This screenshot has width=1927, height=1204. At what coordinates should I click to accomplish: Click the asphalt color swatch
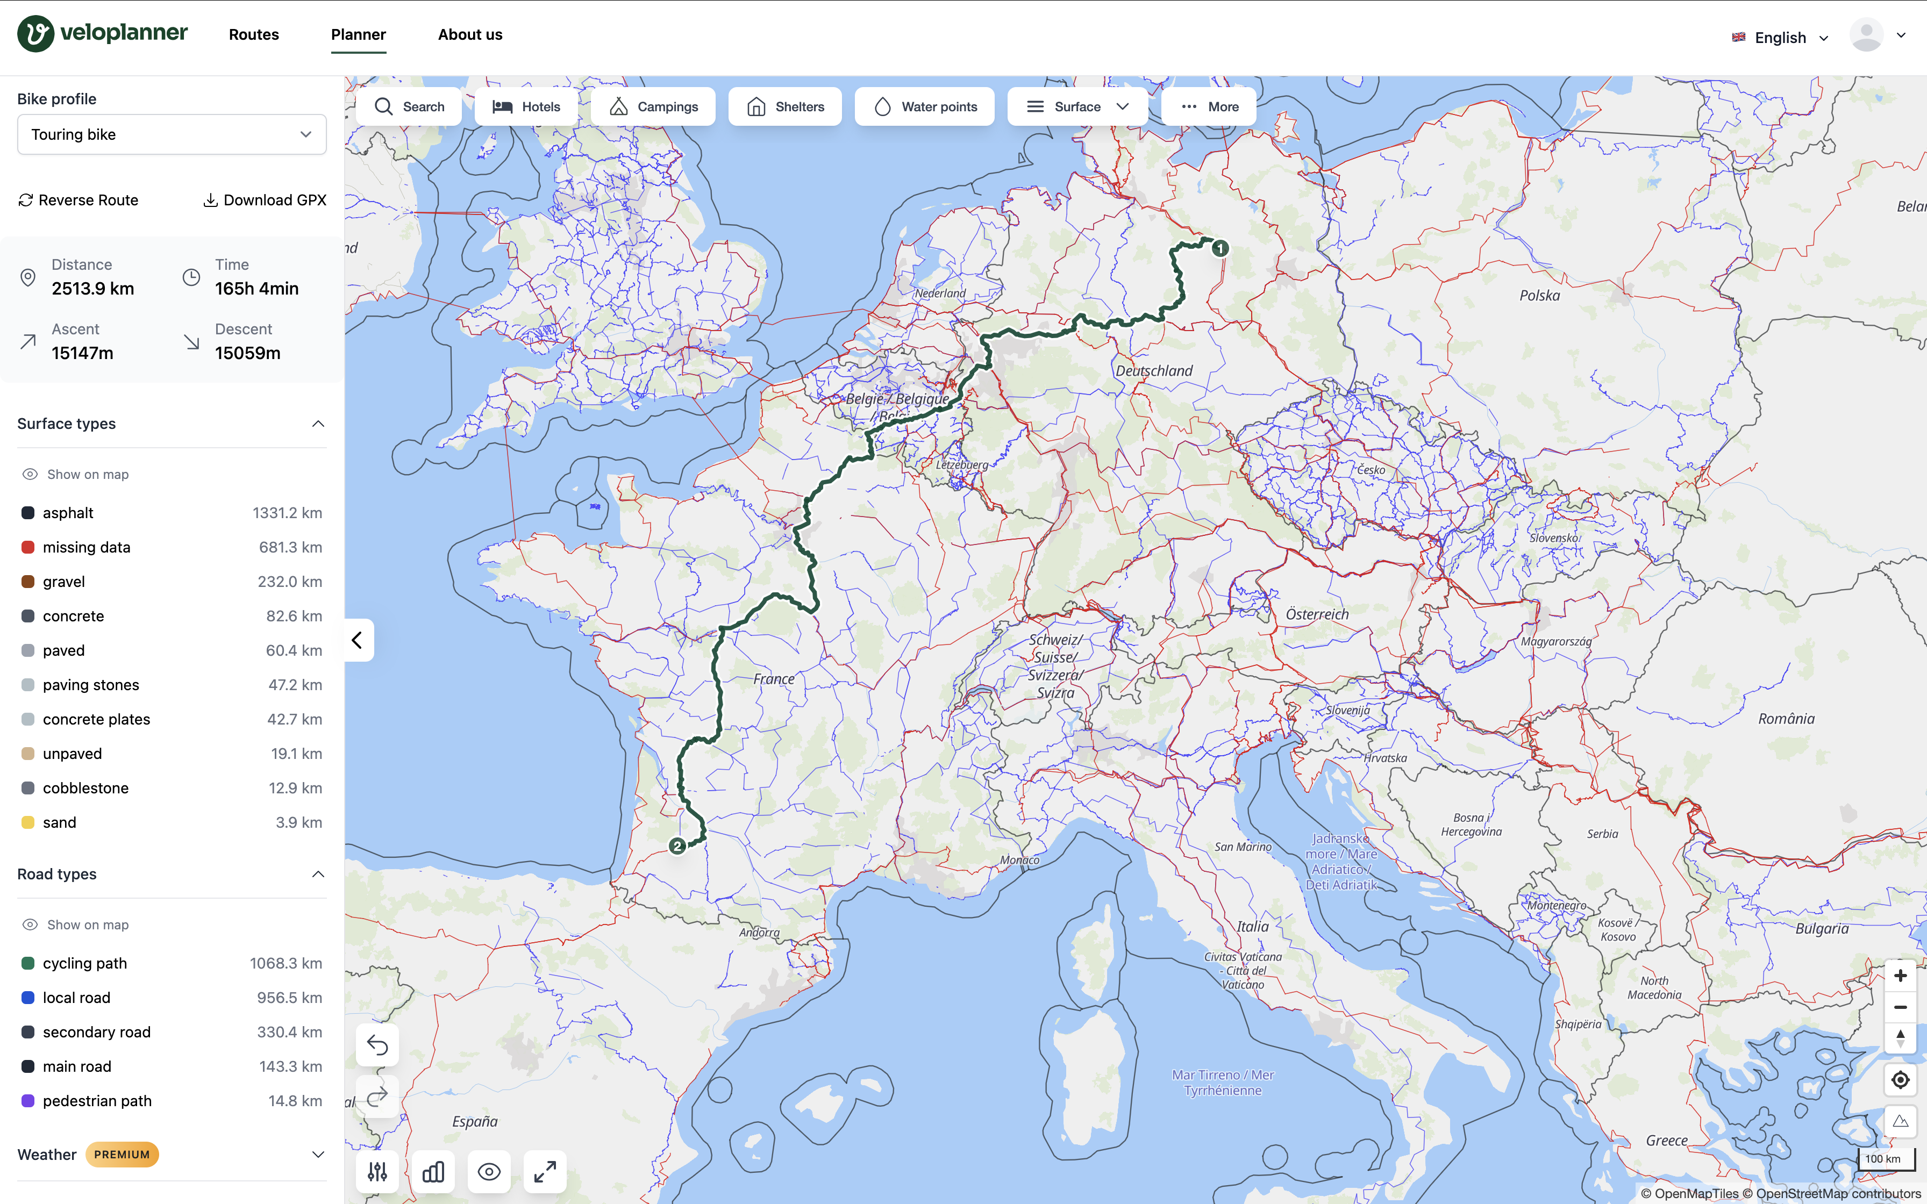28,513
